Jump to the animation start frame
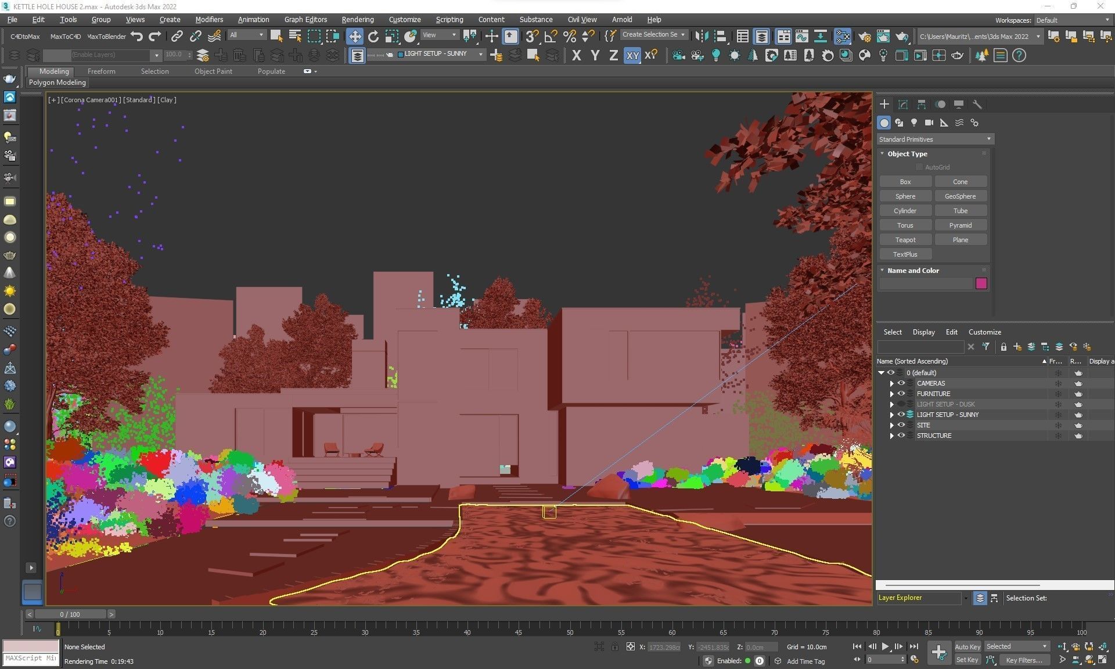Image resolution: width=1115 pixels, height=669 pixels. pyautogui.click(x=857, y=646)
